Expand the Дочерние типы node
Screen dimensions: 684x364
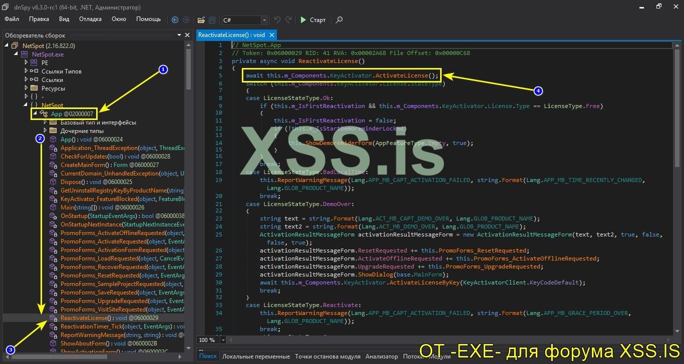pos(45,131)
